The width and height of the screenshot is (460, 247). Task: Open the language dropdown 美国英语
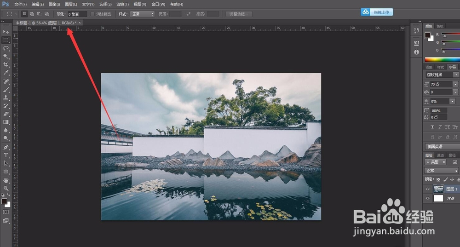point(442,146)
